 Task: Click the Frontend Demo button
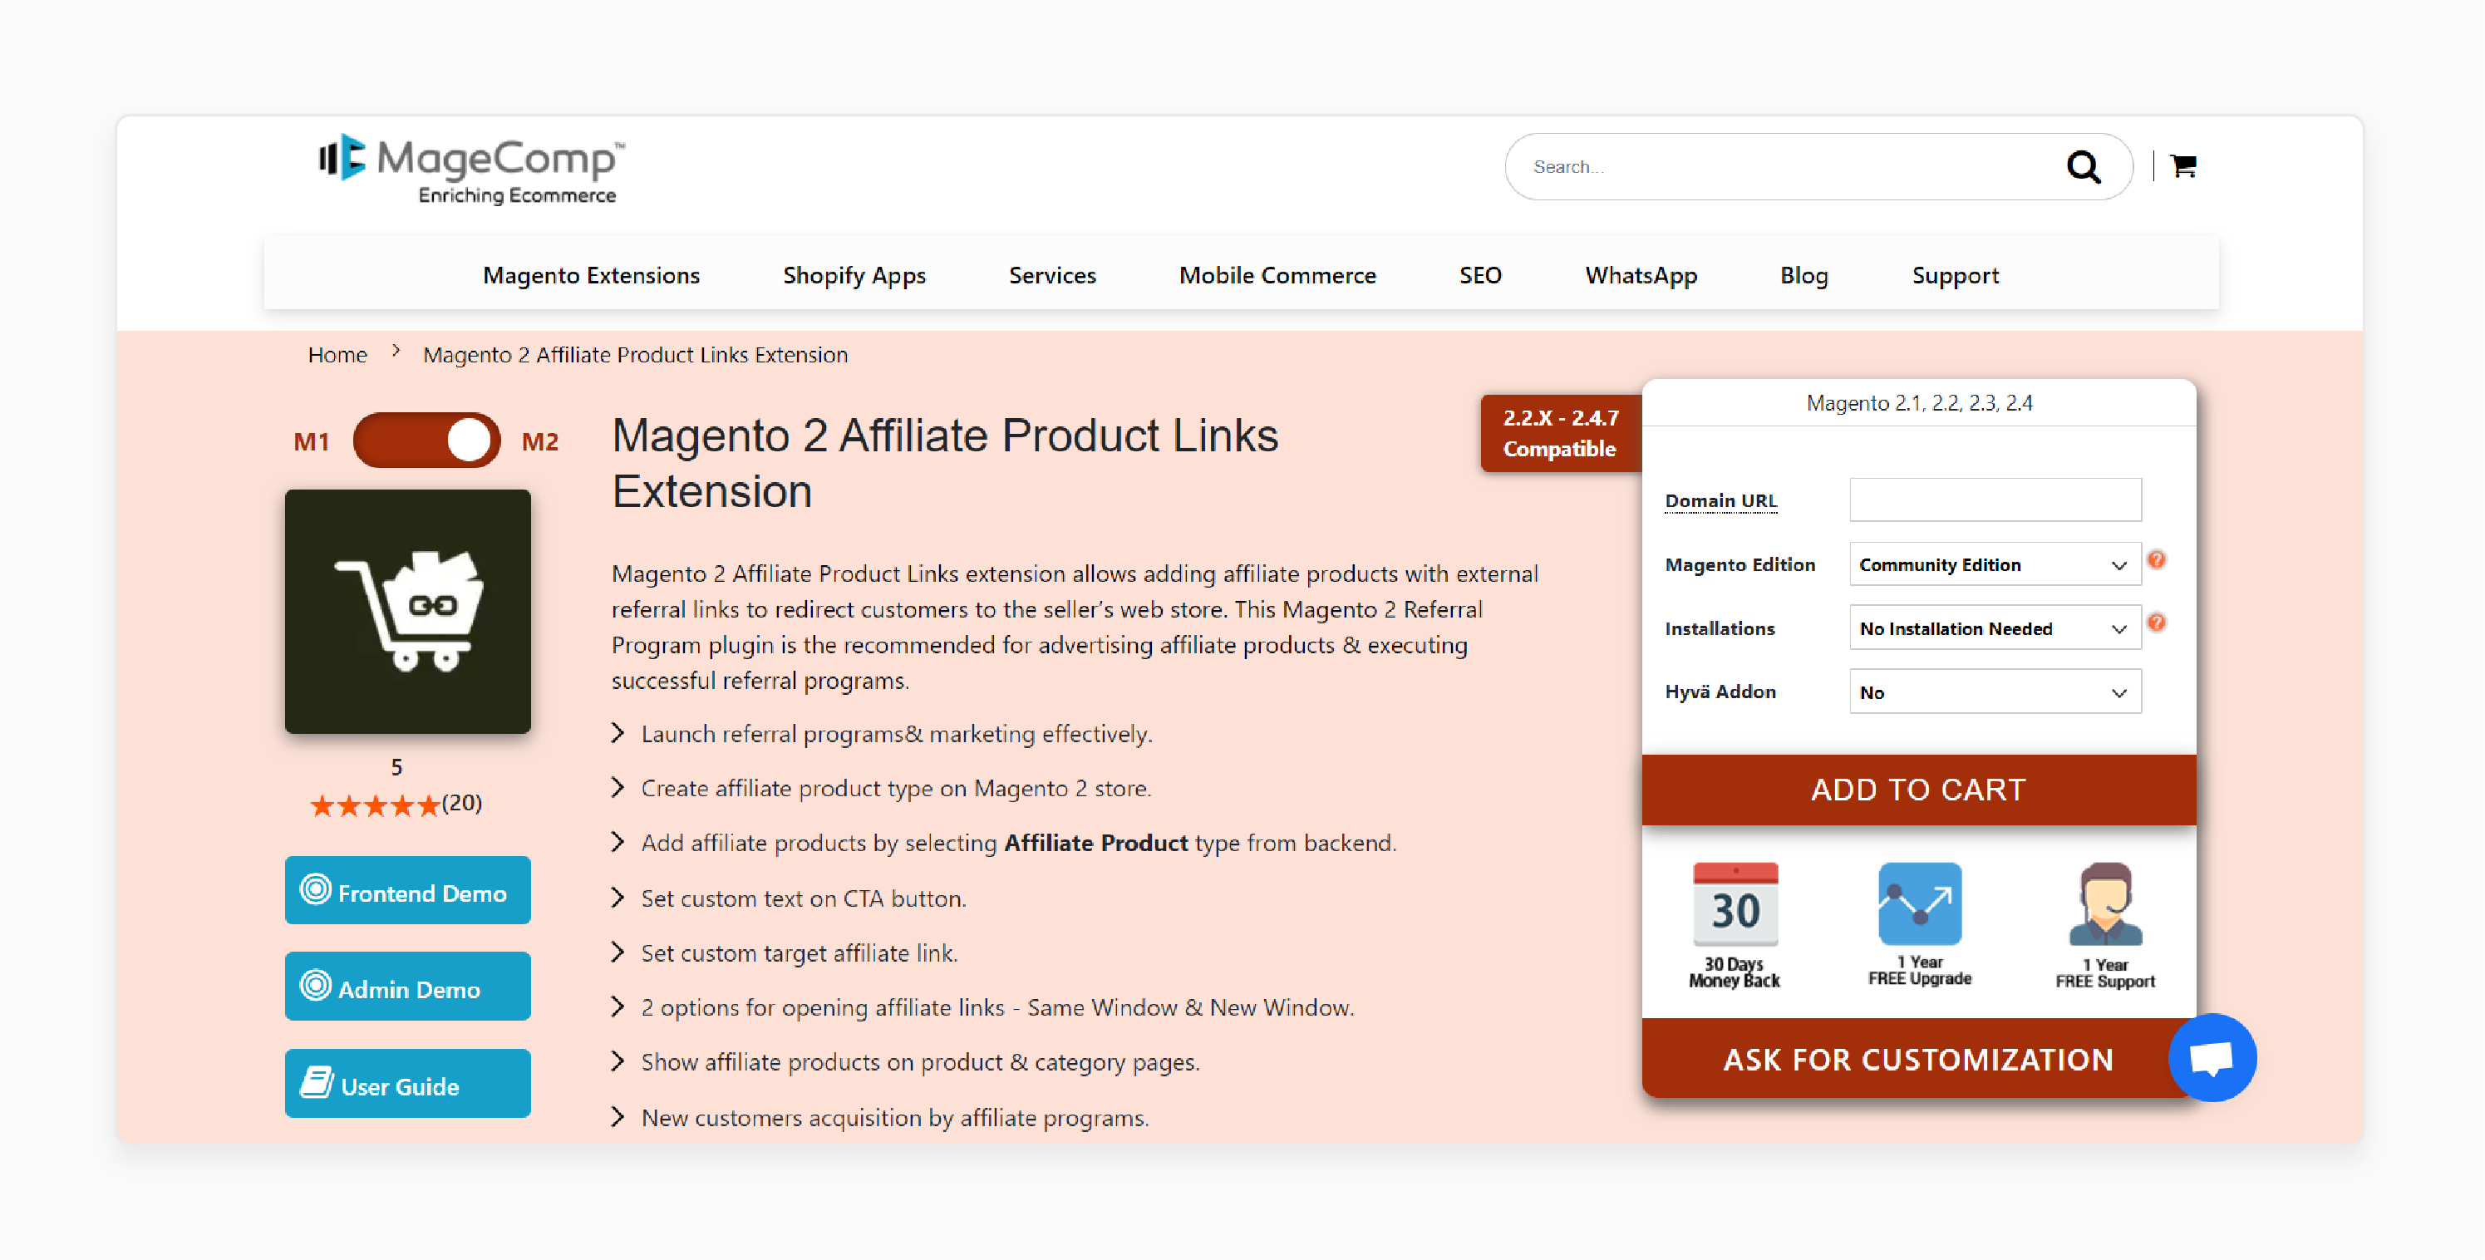tap(407, 889)
